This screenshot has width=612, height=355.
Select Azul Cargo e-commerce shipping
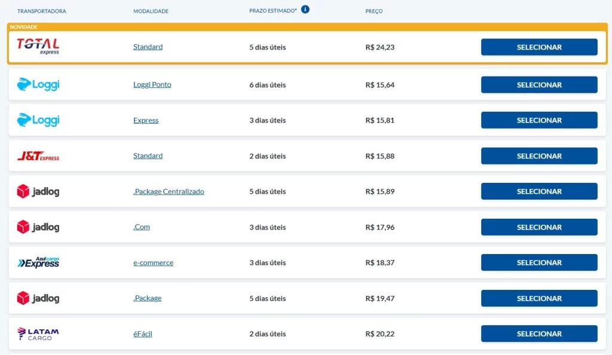pos(539,262)
